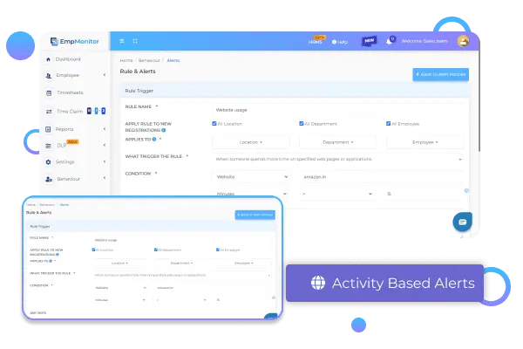The width and height of the screenshot is (523, 349).
Task: Toggle All Department checkbox in lower panel
Action: click(x=156, y=250)
